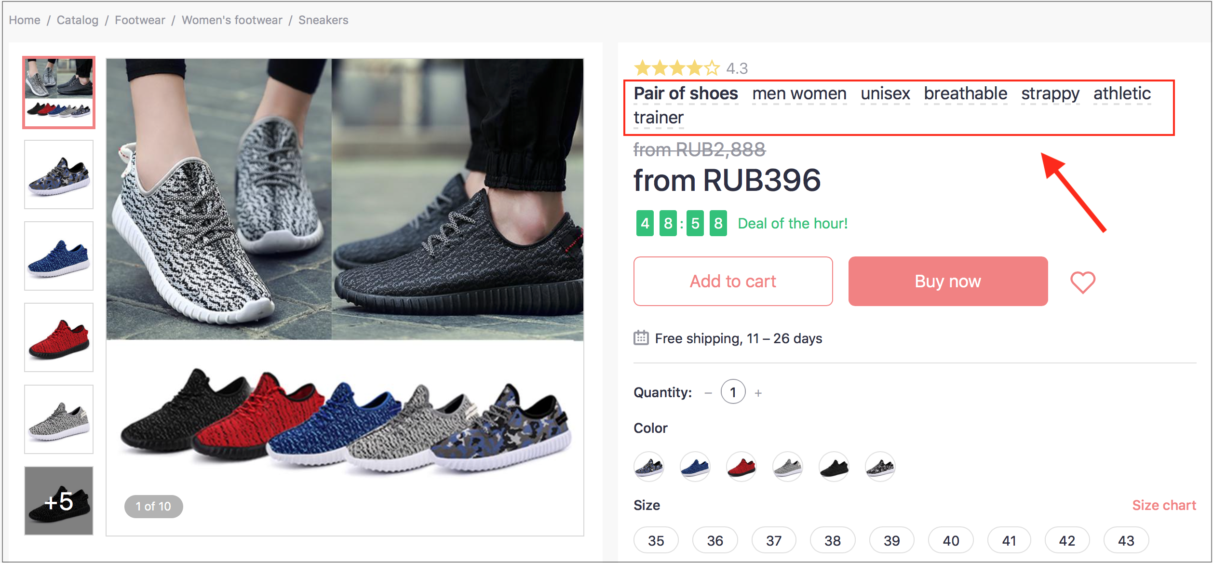Click the plus icon to increase quantity
1213x563 pixels.
click(758, 392)
